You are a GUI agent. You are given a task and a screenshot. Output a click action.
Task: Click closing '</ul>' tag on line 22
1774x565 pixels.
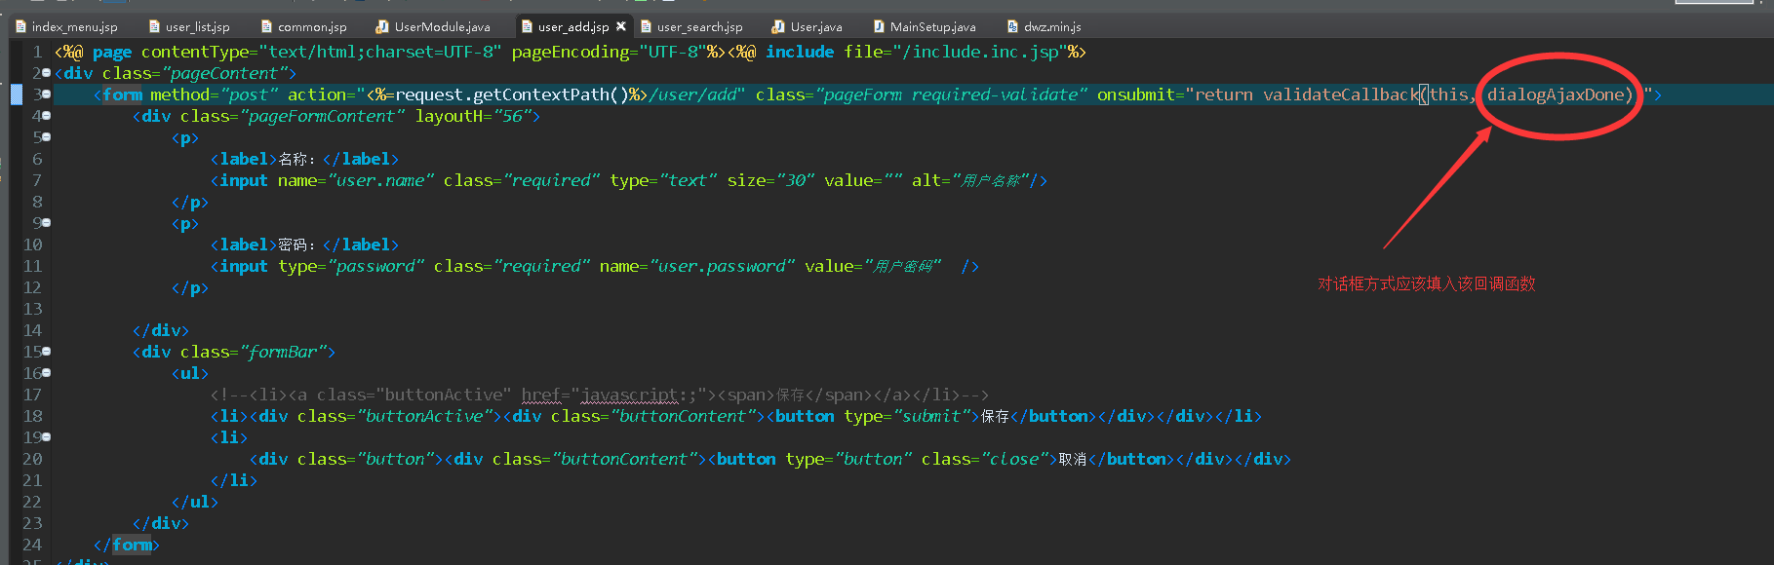pos(195,502)
